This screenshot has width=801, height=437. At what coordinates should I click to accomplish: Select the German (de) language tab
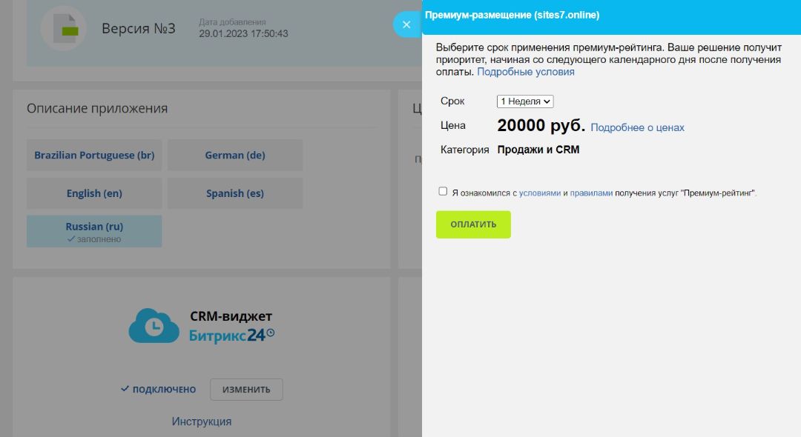(234, 155)
